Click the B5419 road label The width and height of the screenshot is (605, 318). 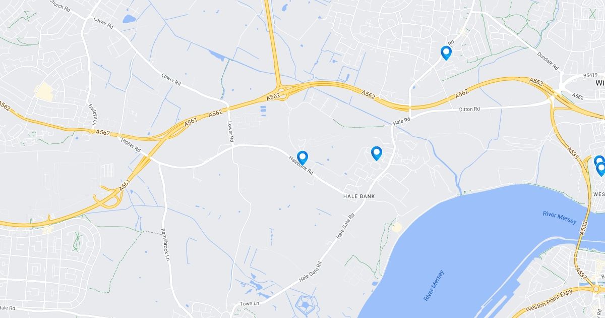click(590, 75)
